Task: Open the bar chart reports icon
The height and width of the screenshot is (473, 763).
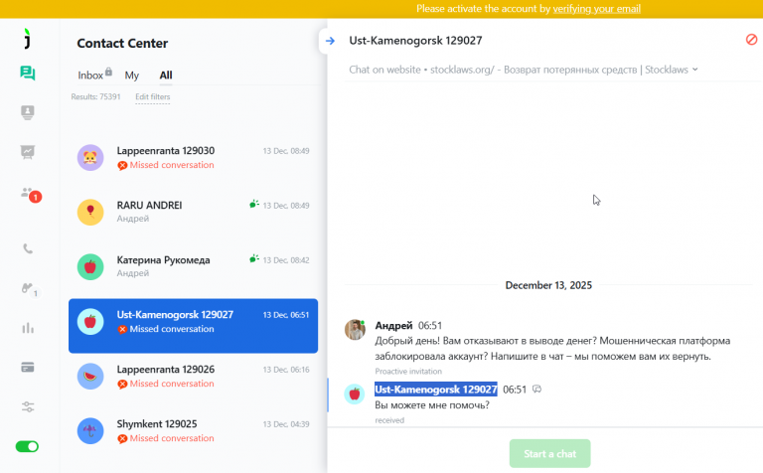Action: click(x=28, y=328)
